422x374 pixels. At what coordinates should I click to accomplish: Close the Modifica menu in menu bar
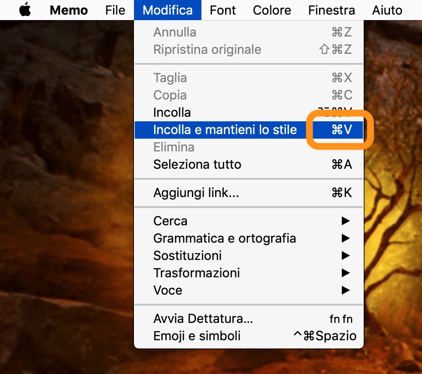[168, 10]
